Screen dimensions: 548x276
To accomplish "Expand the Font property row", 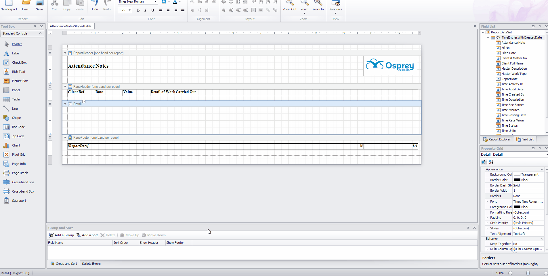I will (x=487, y=201).
